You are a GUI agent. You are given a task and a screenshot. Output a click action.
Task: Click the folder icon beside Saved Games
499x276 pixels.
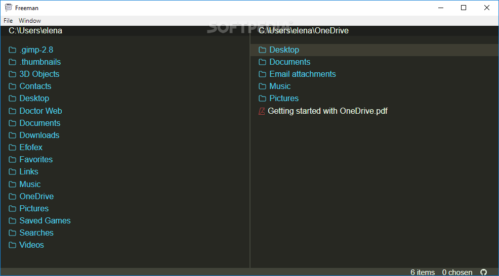click(13, 221)
